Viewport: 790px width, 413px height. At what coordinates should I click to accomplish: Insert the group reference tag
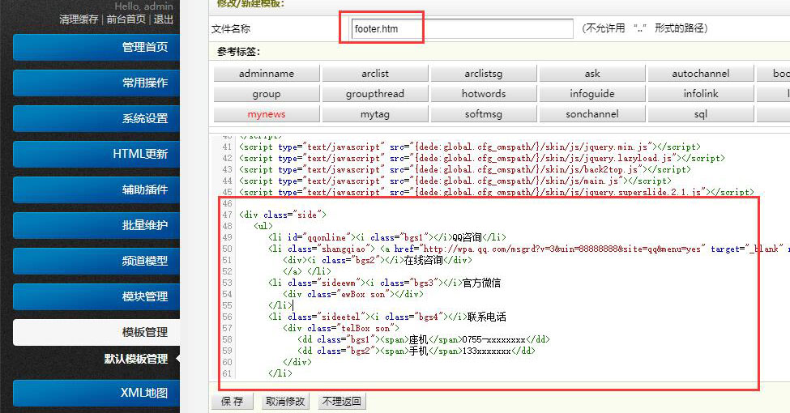[x=267, y=94]
